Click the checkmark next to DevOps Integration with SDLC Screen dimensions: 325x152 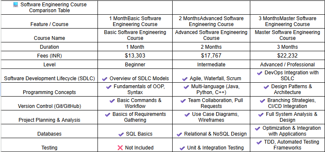point(260,73)
